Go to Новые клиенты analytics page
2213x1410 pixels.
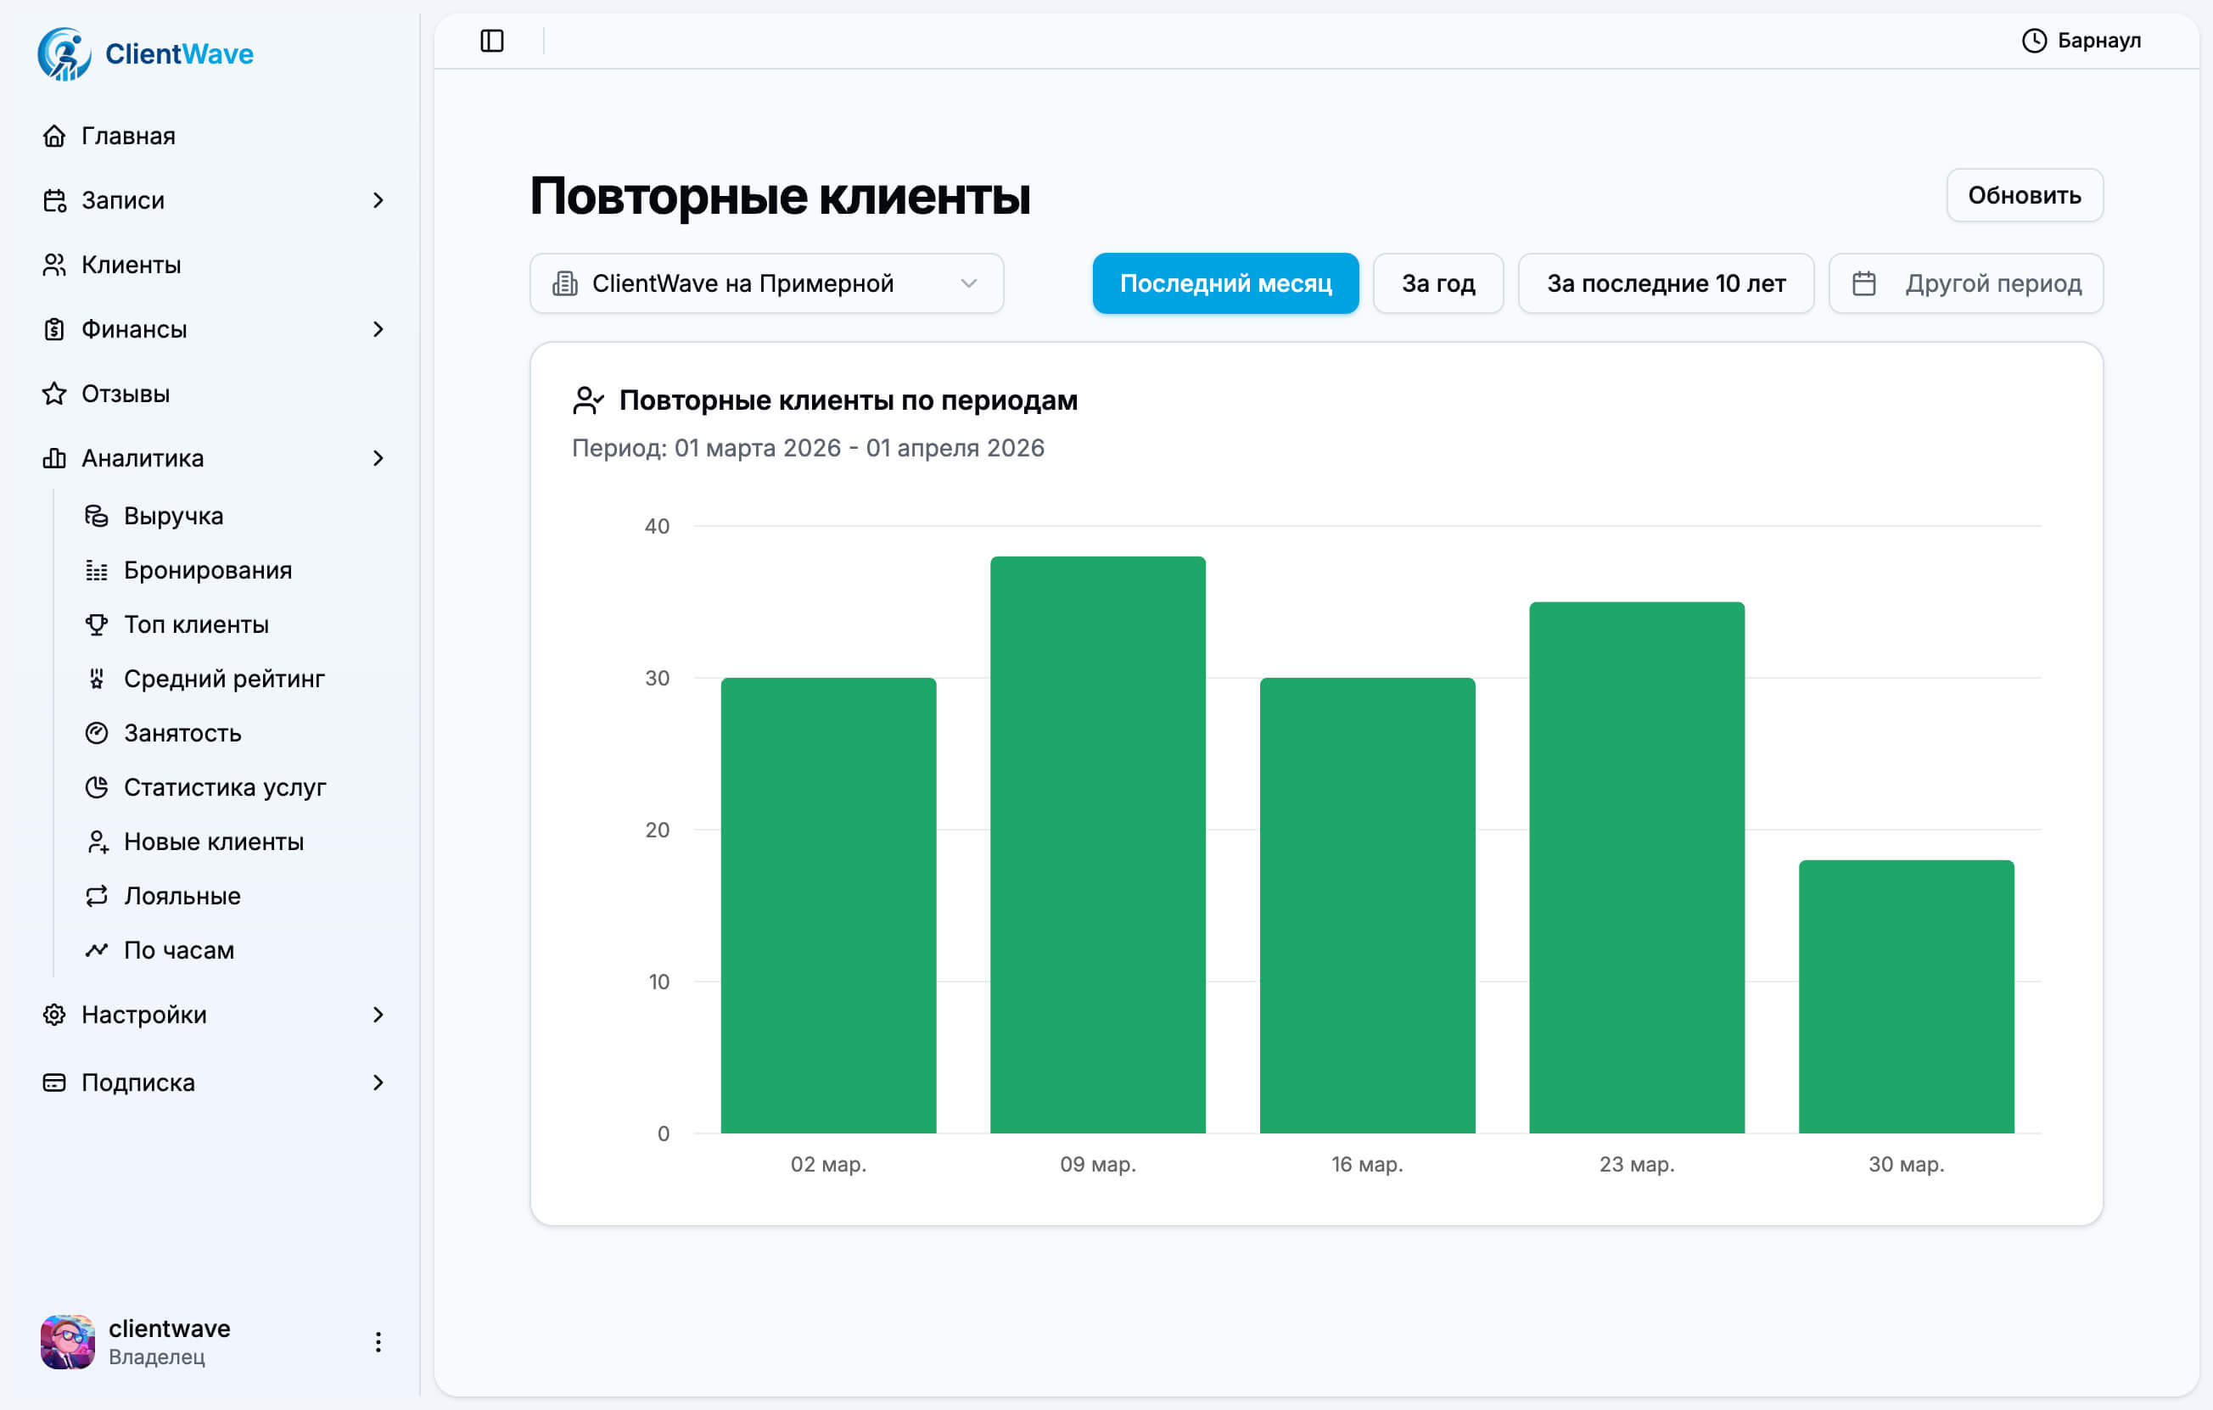click(213, 842)
